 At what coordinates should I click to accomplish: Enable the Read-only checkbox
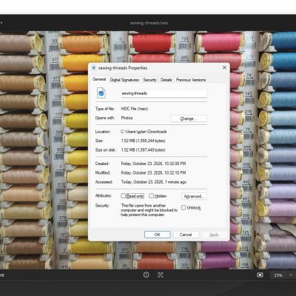coord(123,196)
